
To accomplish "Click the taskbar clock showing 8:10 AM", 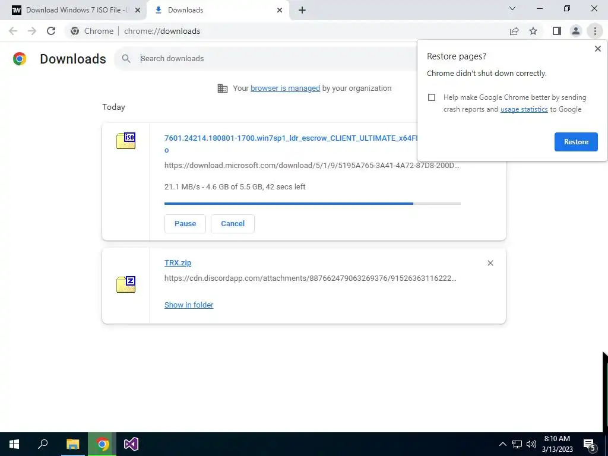I will (557, 444).
